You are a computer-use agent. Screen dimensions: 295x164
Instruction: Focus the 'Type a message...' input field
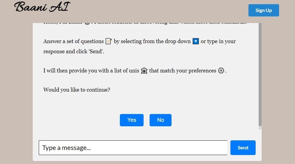[133, 148]
